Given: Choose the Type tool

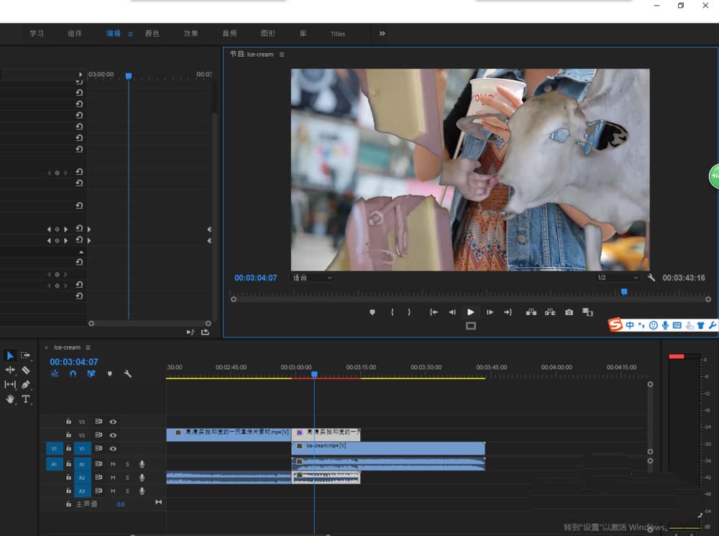Looking at the screenshot, I should click(26, 399).
